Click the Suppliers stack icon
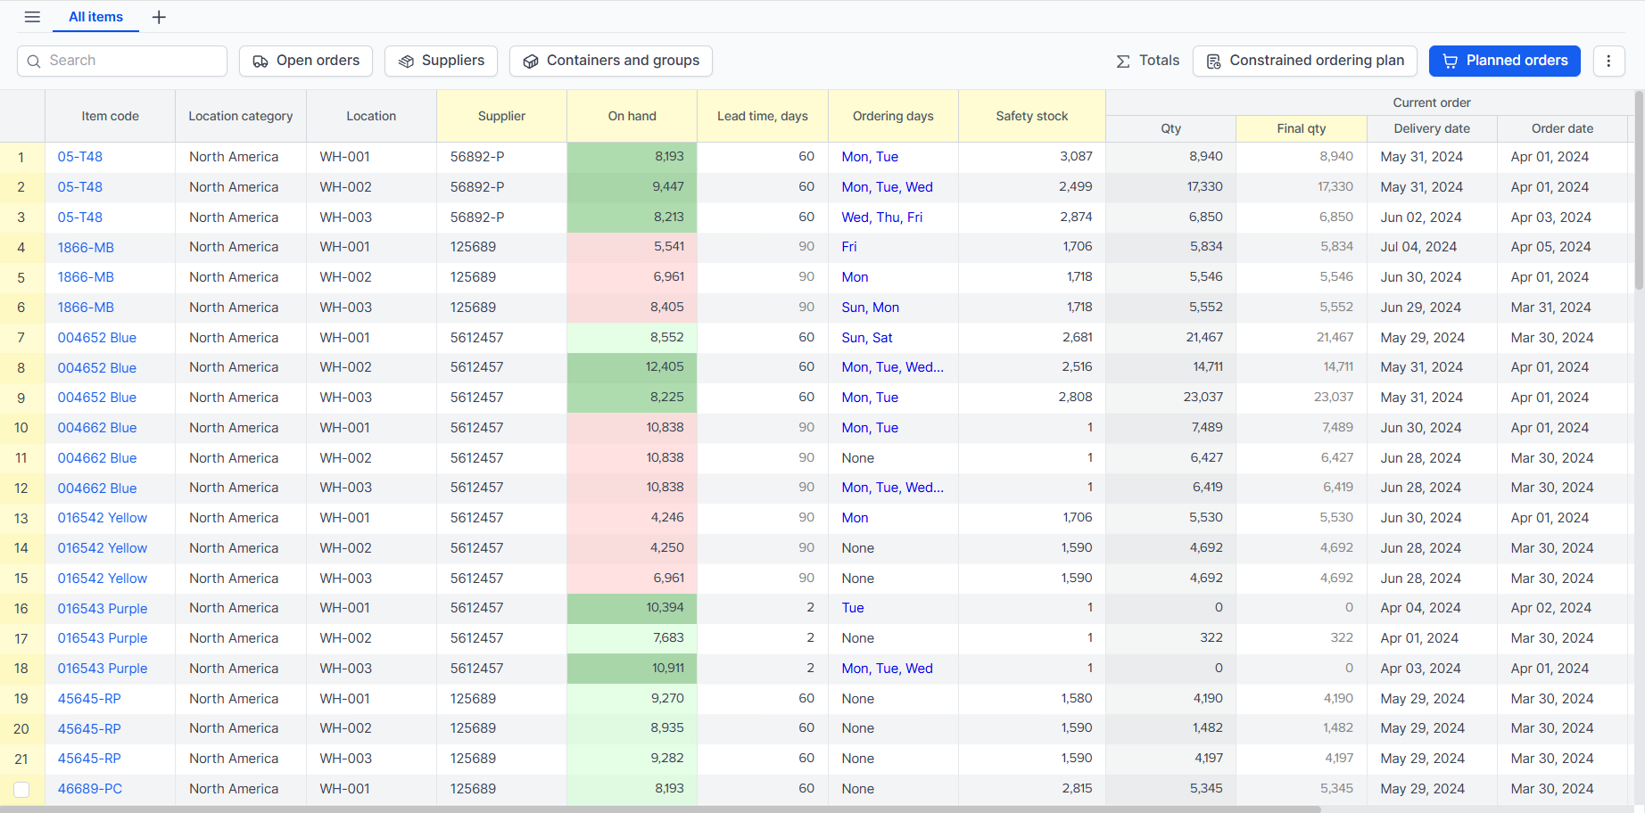1645x813 pixels. point(406,62)
